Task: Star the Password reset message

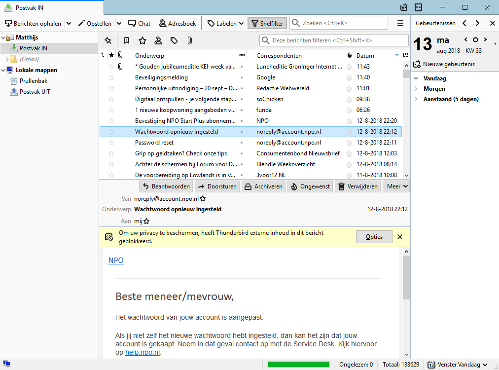Action: [111, 143]
